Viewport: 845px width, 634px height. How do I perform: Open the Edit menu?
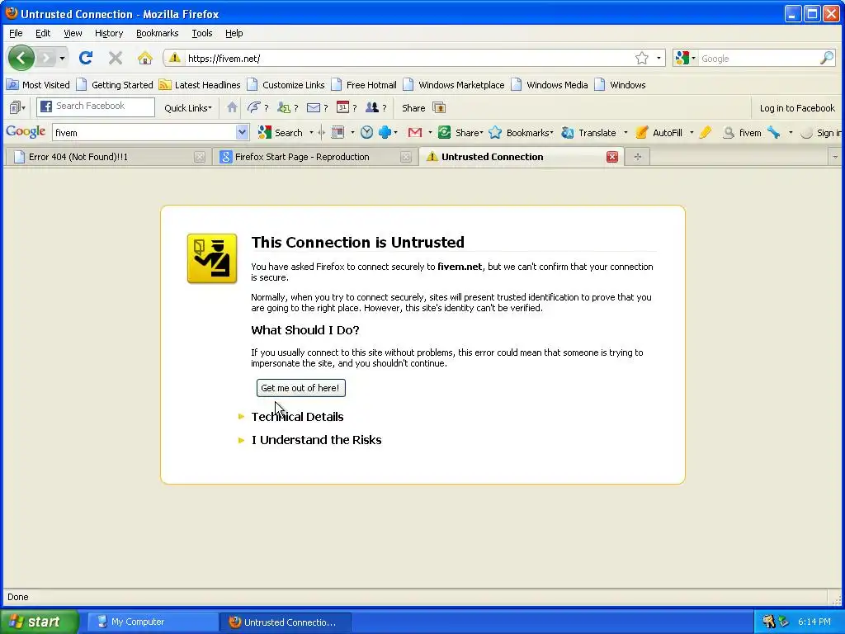pos(43,33)
